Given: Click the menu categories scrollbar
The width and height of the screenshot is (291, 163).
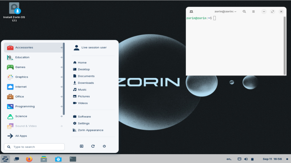Looking at the screenshot, I should (x=64, y=79).
